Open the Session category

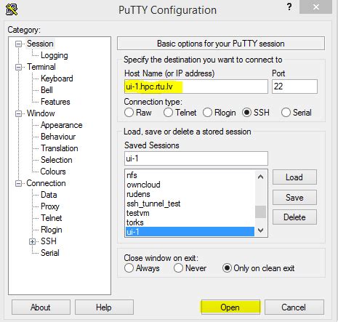(x=40, y=44)
